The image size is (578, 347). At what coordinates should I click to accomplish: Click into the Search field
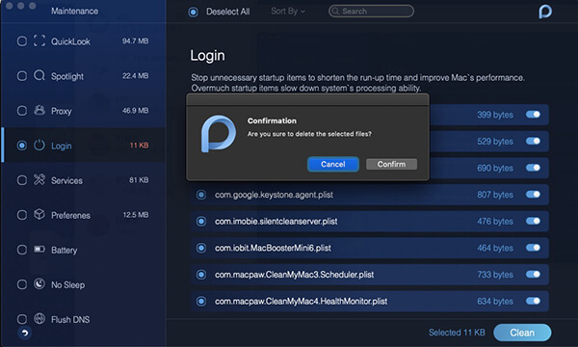(371, 11)
